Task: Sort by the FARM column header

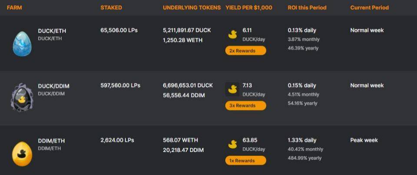Action: pyautogui.click(x=14, y=7)
